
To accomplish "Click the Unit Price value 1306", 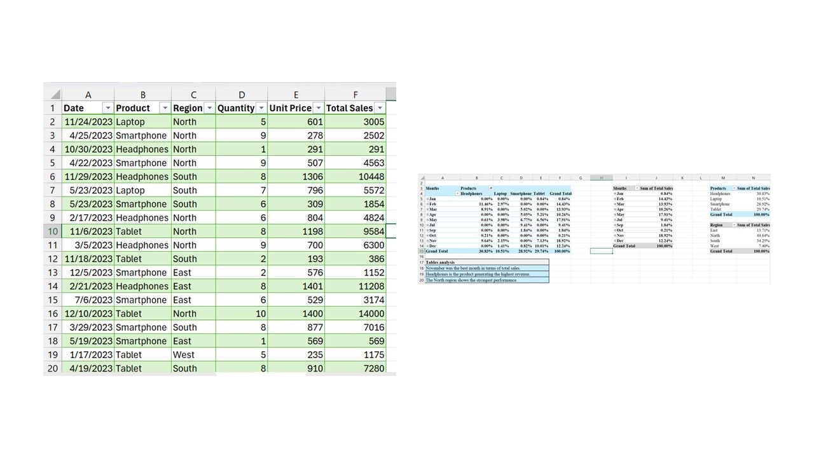I will (x=296, y=177).
